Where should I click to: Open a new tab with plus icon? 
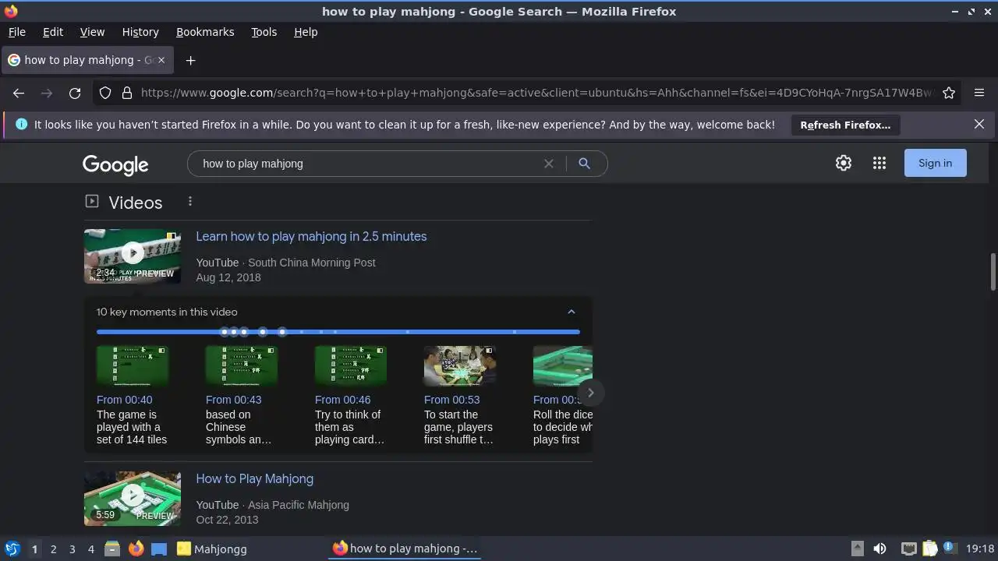[190, 60]
